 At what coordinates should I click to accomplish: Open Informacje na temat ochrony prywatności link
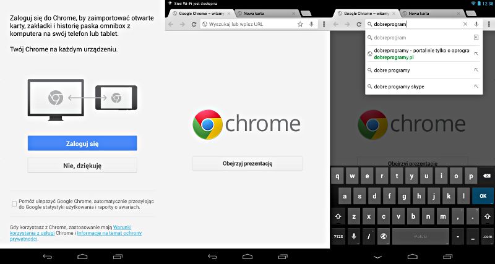(x=75, y=236)
